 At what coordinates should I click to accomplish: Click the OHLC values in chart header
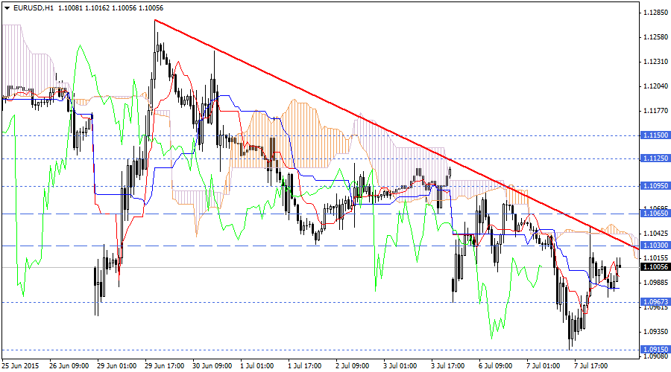pyautogui.click(x=110, y=8)
